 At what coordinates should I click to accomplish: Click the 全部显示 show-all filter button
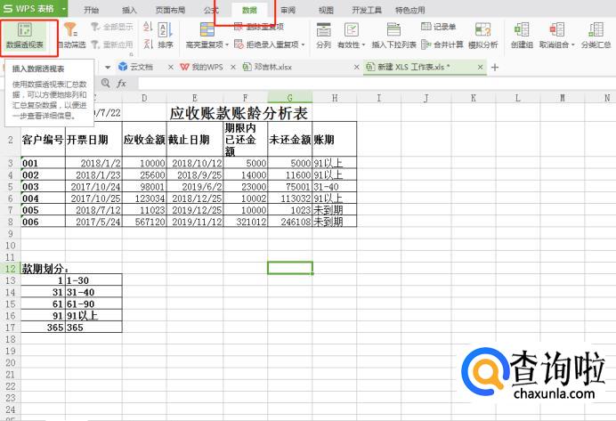coord(112,27)
